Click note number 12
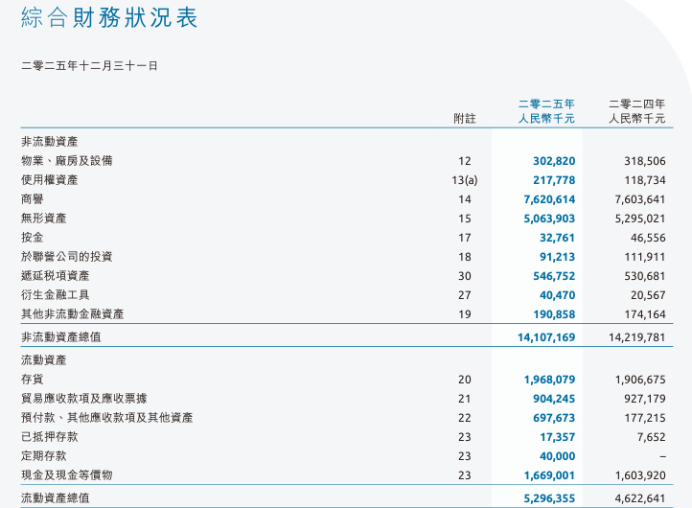This screenshot has height=508, width=692. click(x=464, y=161)
